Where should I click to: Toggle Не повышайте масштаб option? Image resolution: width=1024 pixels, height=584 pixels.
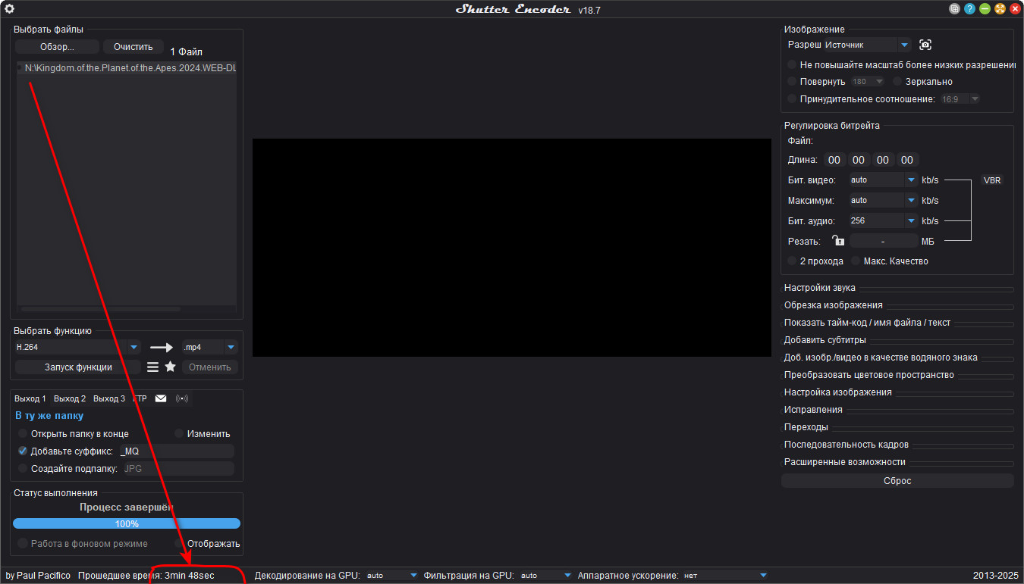click(x=902, y=65)
